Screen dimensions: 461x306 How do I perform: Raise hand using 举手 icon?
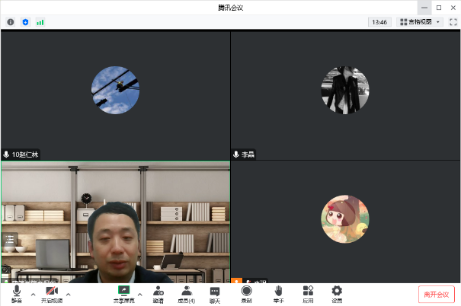coord(279,293)
